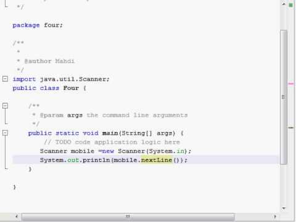The image size is (296, 222).
Task: Click the '// TODO code application logic here' comment
Action: [x=112, y=142]
